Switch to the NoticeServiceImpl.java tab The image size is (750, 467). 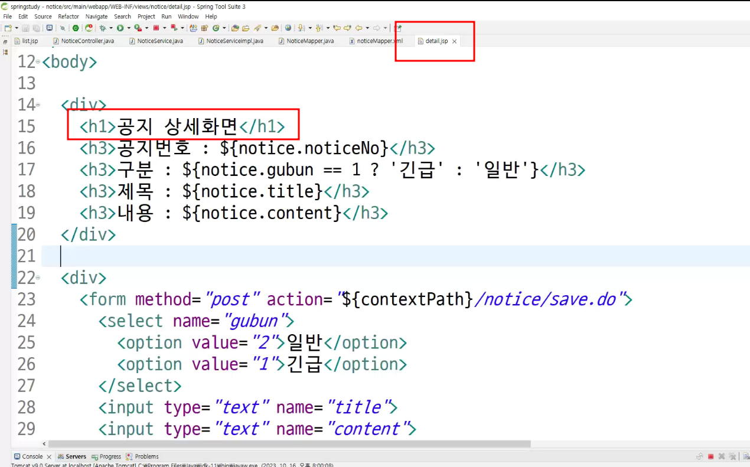tap(231, 41)
